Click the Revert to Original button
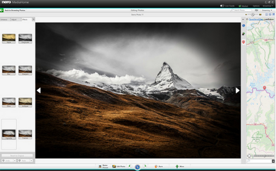This screenshot has width=276, height=171. point(17,156)
